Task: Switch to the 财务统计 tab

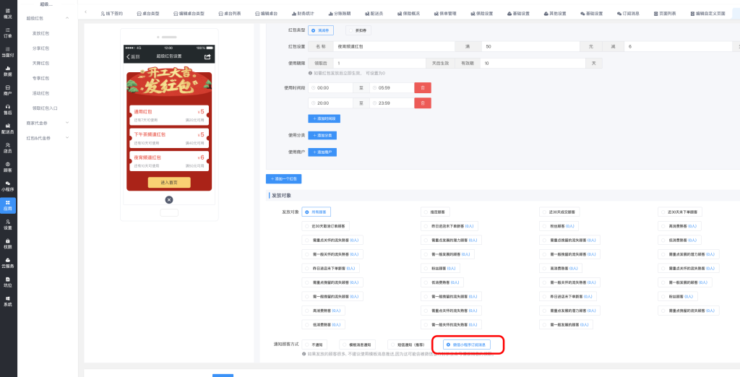Action: pyautogui.click(x=304, y=14)
